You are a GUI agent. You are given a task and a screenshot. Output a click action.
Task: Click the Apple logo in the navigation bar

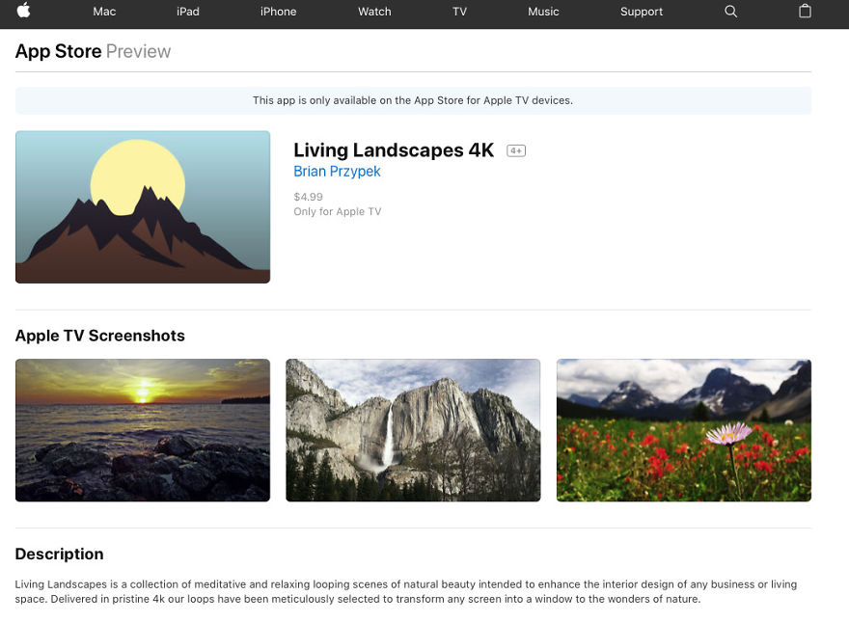coord(24,12)
